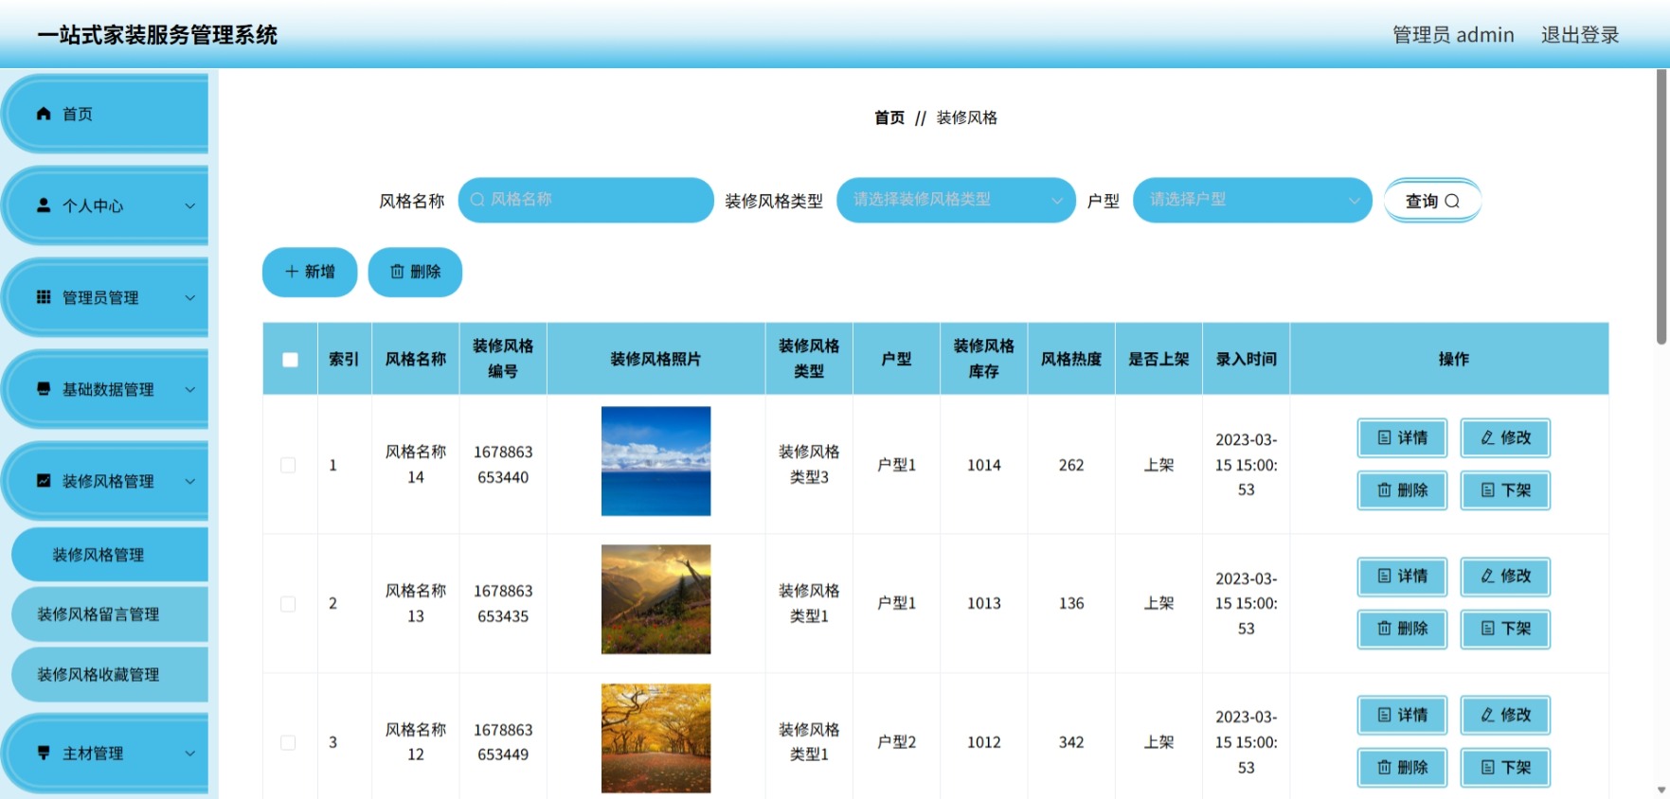This screenshot has height=799, width=1670.
Task: Click 删除 trash icon for 风格名称14 row
Action: tap(1384, 490)
